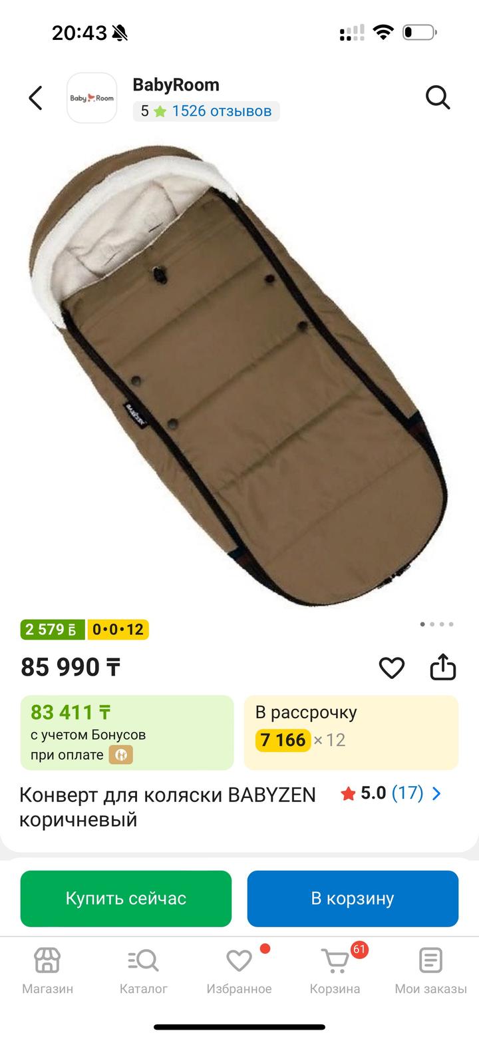The height and width of the screenshot is (1039, 479).
Task: Tap the 2 579 Б bonus badge
Action: pos(53,630)
